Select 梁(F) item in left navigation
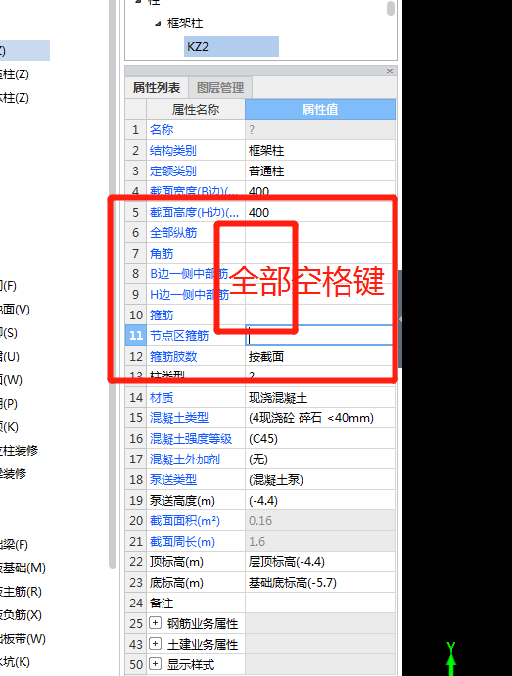 (15, 545)
